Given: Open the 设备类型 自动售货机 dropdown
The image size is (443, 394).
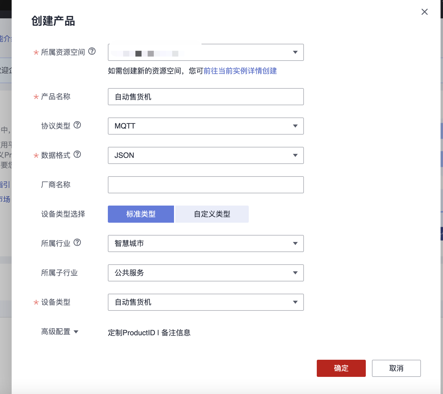Looking at the screenshot, I should click(206, 302).
